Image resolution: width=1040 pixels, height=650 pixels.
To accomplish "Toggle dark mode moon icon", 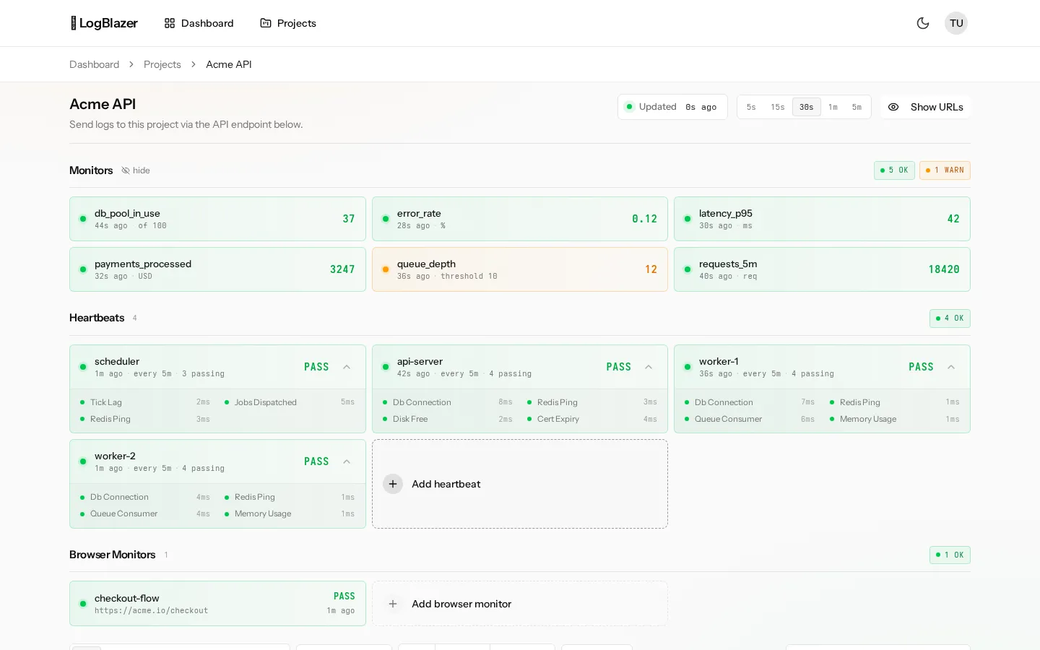I will point(923,23).
